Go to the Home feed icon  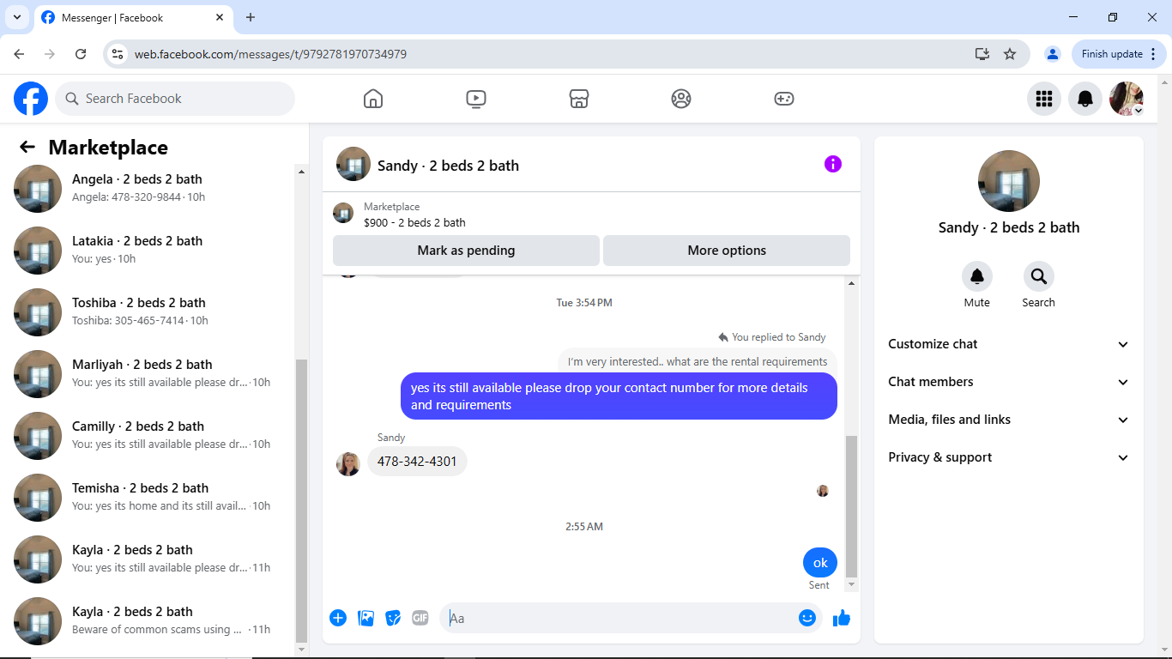click(373, 99)
